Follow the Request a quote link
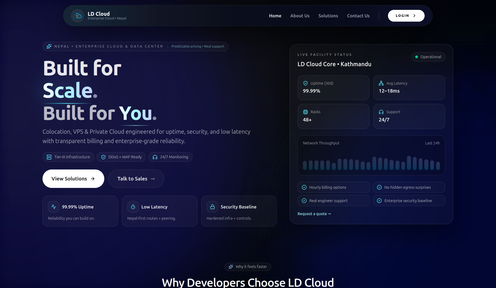The height and width of the screenshot is (288, 496). point(314,214)
